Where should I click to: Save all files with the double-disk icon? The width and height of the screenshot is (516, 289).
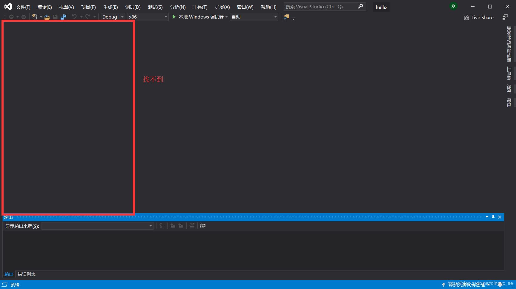click(63, 17)
